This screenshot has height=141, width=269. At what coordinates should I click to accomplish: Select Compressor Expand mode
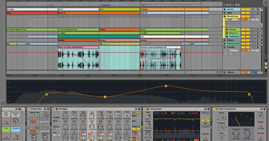point(205,126)
